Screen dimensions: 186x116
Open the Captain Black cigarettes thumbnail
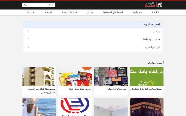[111, 77]
